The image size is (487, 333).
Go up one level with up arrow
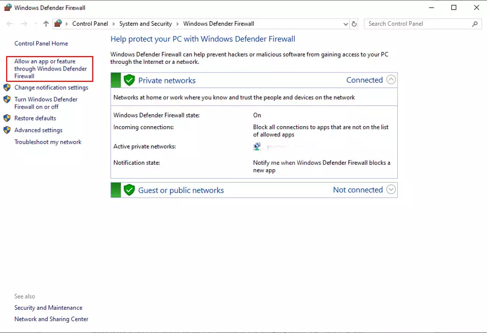tap(46, 24)
